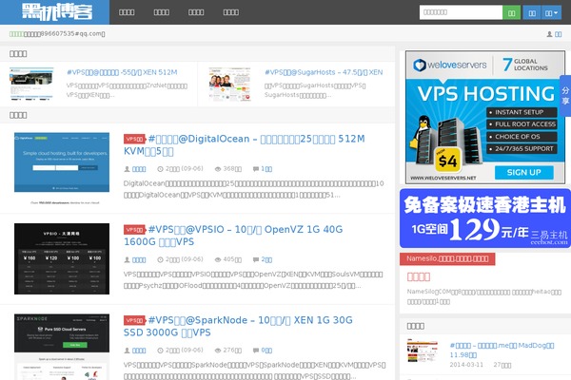Click the blue share tab on right edge

click(x=565, y=96)
